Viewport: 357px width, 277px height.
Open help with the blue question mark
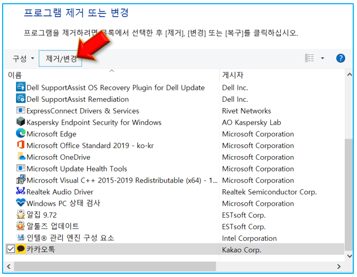340,58
